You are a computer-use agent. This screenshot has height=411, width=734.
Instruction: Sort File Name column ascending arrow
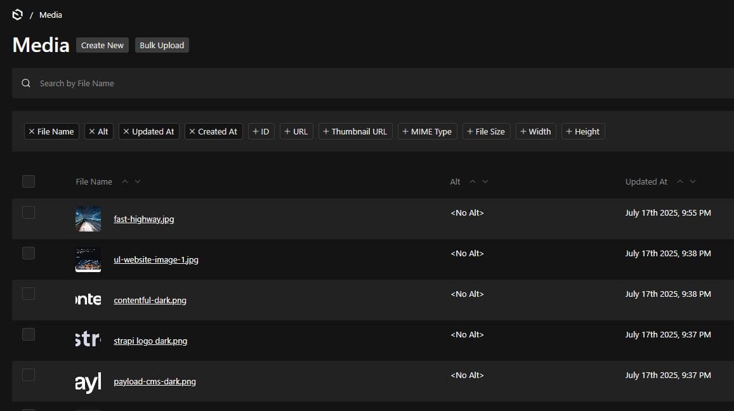click(x=125, y=181)
